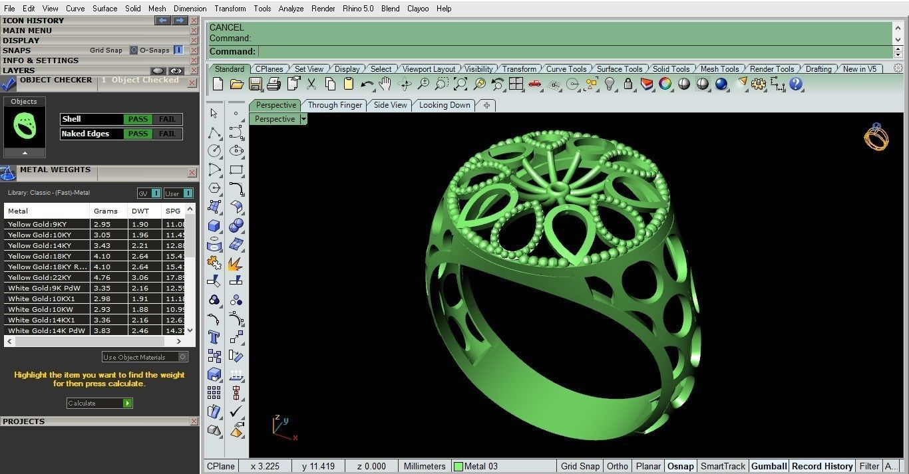Click the Metal 03 layer color swatch

[x=458, y=466]
